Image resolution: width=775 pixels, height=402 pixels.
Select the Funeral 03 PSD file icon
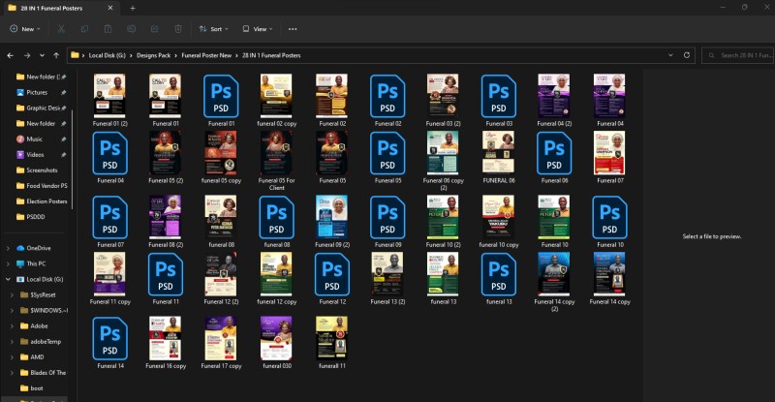tap(499, 97)
